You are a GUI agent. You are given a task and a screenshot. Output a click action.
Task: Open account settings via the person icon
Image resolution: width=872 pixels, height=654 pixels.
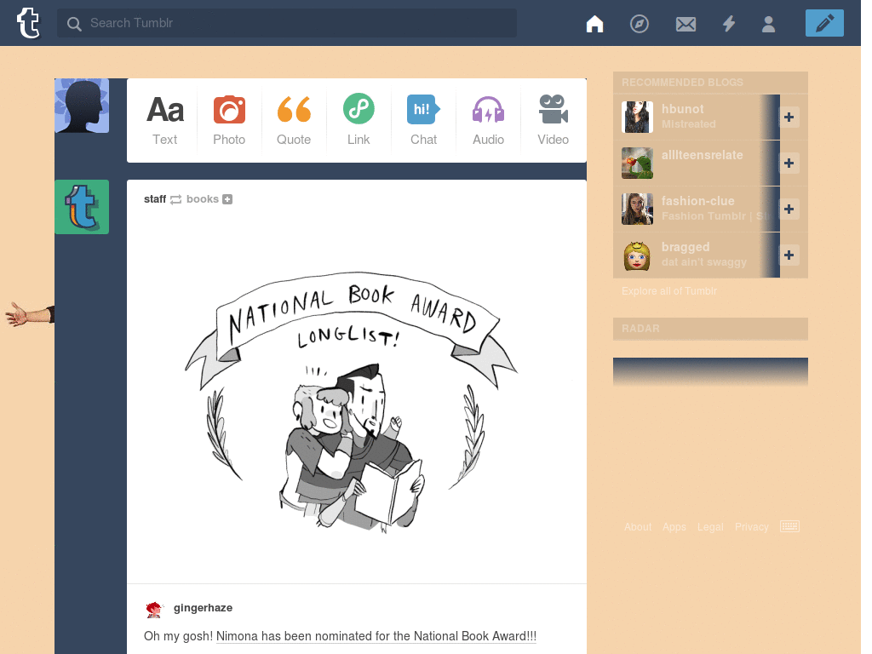point(769,23)
